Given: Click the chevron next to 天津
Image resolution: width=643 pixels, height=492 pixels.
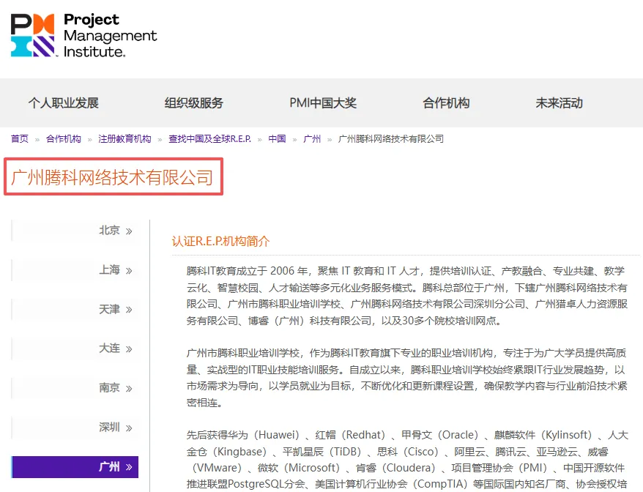Looking at the screenshot, I should [x=129, y=310].
